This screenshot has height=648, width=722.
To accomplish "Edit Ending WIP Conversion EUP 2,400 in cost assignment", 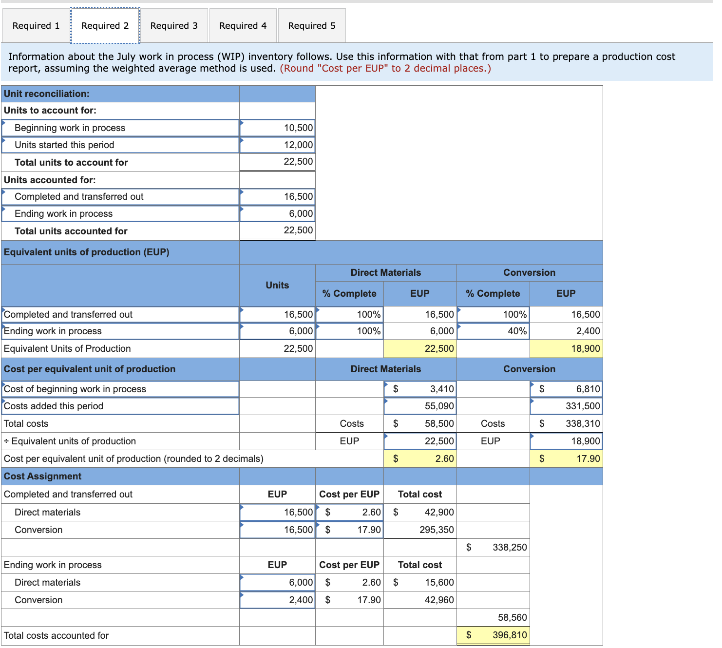I will pos(277,600).
